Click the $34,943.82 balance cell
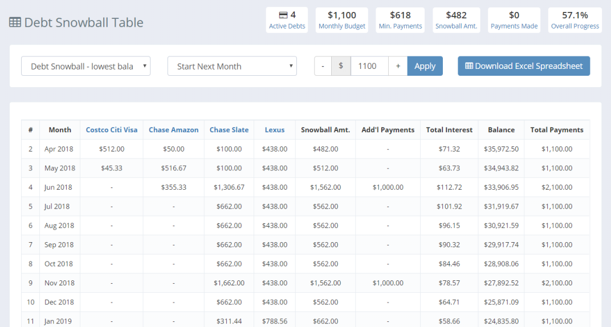The width and height of the screenshot is (611, 327). 501,168
